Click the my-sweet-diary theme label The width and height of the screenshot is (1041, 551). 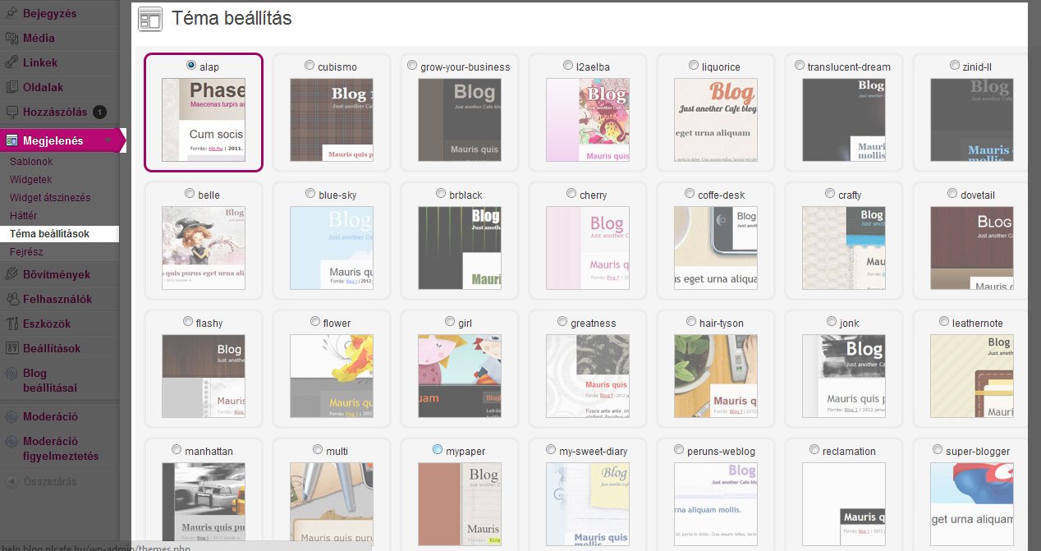tap(593, 452)
